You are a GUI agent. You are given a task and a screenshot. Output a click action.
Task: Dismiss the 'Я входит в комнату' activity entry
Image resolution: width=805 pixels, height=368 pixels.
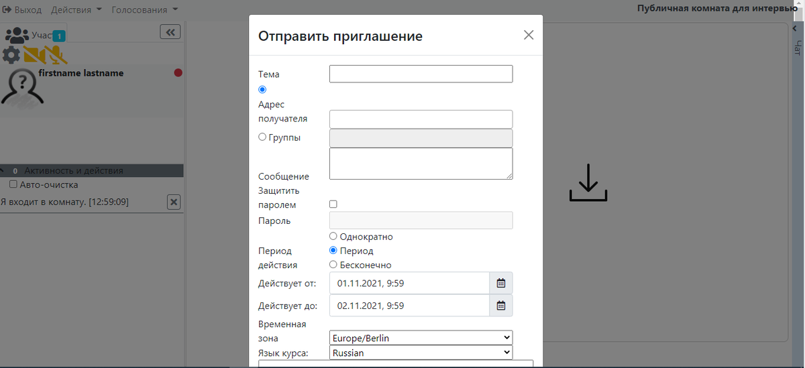tap(174, 201)
